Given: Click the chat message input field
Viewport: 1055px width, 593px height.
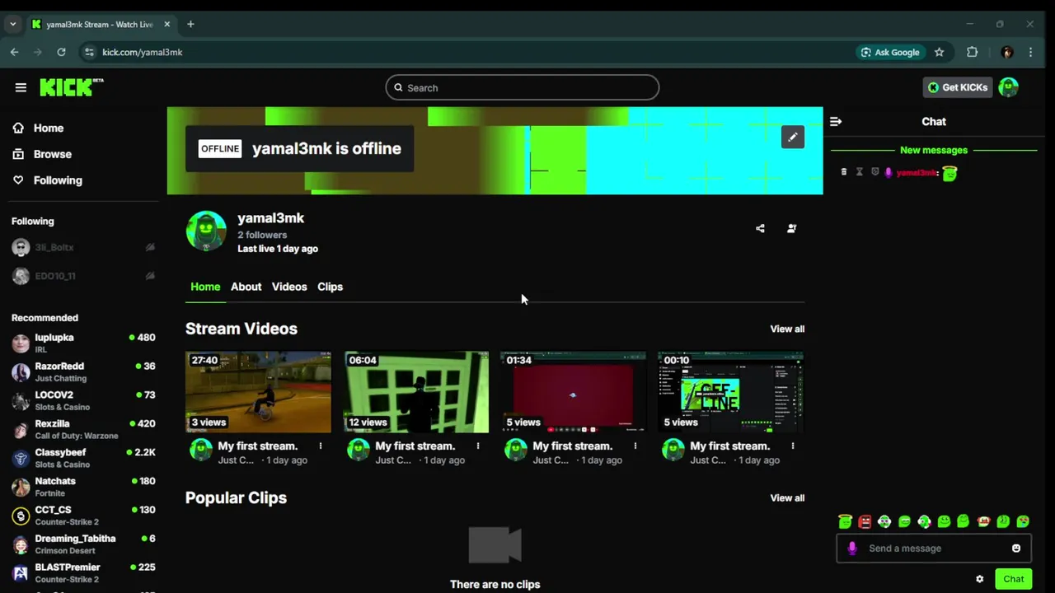Looking at the screenshot, I should (933, 549).
